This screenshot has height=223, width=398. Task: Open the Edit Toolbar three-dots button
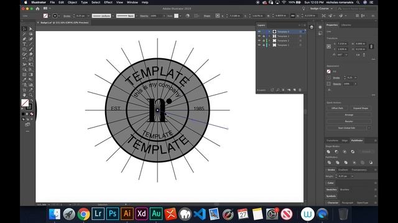click(x=27, y=131)
